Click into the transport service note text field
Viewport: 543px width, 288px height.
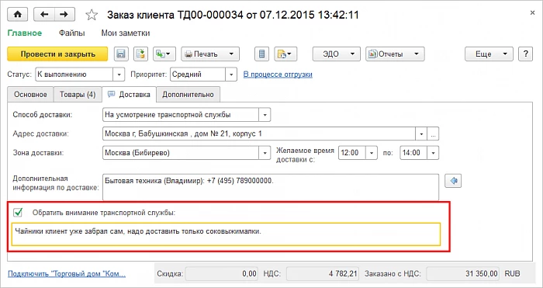pos(227,234)
